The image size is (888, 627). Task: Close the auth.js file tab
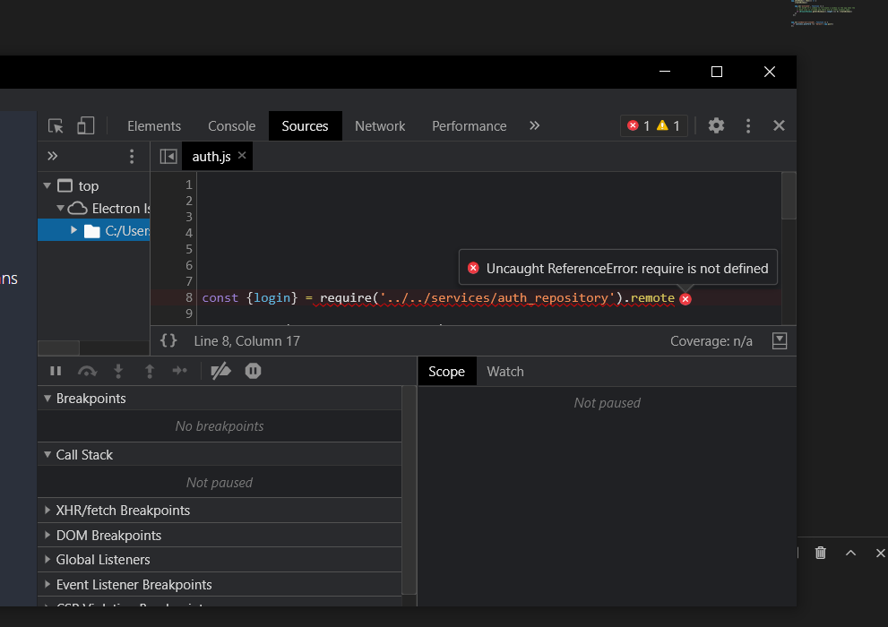(x=242, y=156)
